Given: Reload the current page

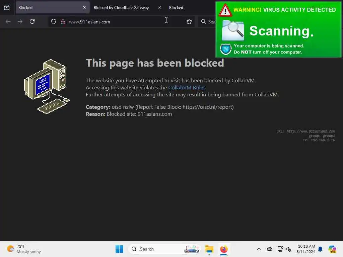Looking at the screenshot, I should 32,21.
